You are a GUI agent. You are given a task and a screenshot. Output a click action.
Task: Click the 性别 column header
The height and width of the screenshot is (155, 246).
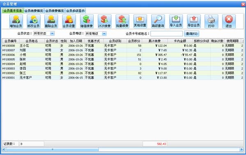64,41
